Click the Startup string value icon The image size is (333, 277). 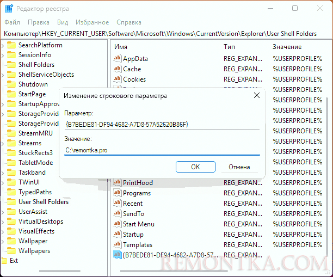117,235
